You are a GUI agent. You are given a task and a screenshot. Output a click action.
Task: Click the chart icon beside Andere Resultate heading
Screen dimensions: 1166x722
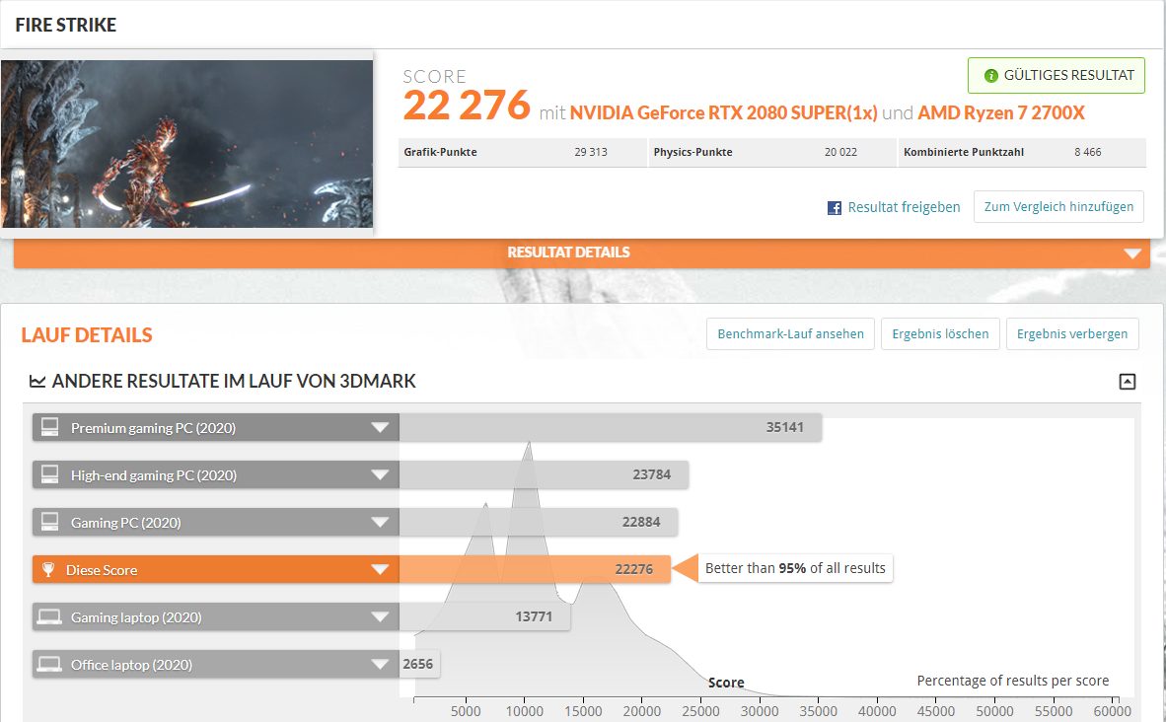pos(36,382)
